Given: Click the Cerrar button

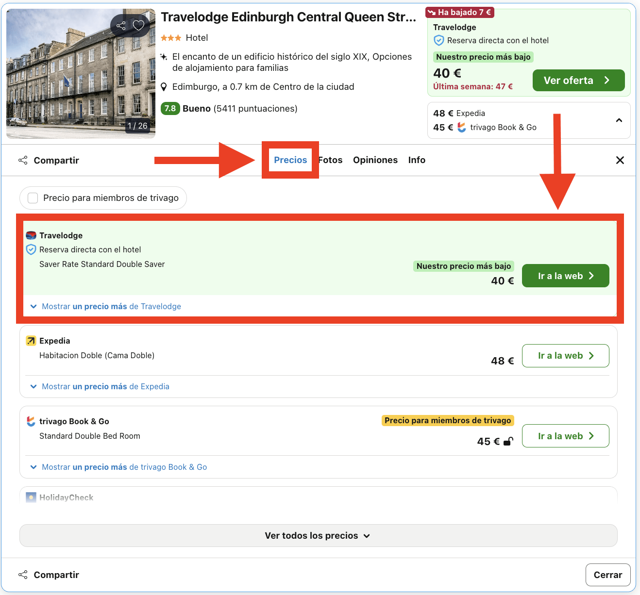Looking at the screenshot, I should (x=608, y=575).
